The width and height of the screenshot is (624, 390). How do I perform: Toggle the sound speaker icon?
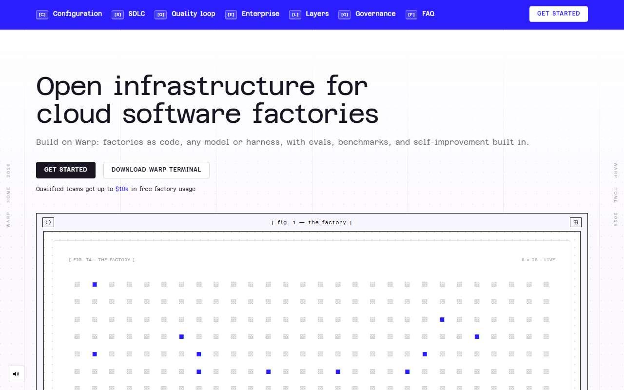click(x=16, y=374)
